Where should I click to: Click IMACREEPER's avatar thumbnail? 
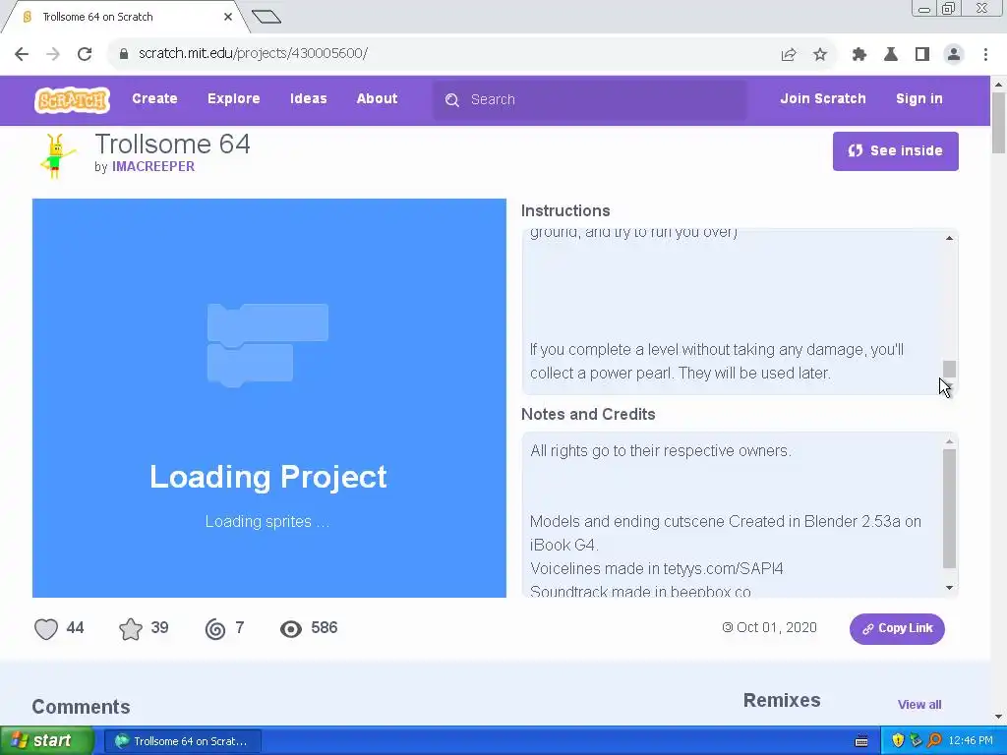coord(56,156)
